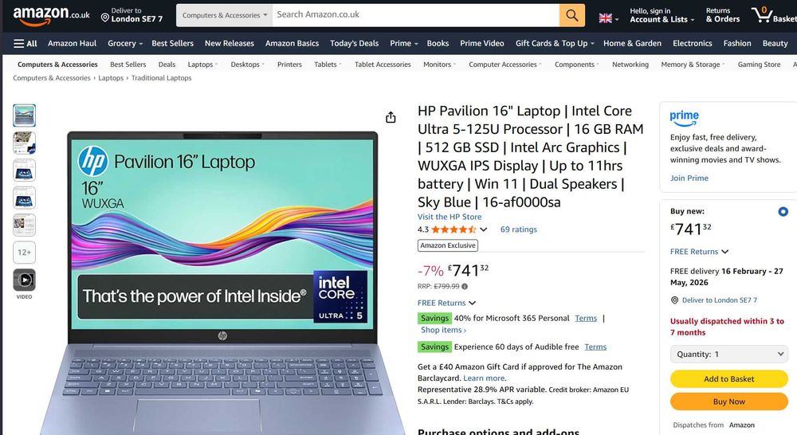This screenshot has width=797, height=435.
Task: Expand the star rating chevron
Action: (x=484, y=229)
